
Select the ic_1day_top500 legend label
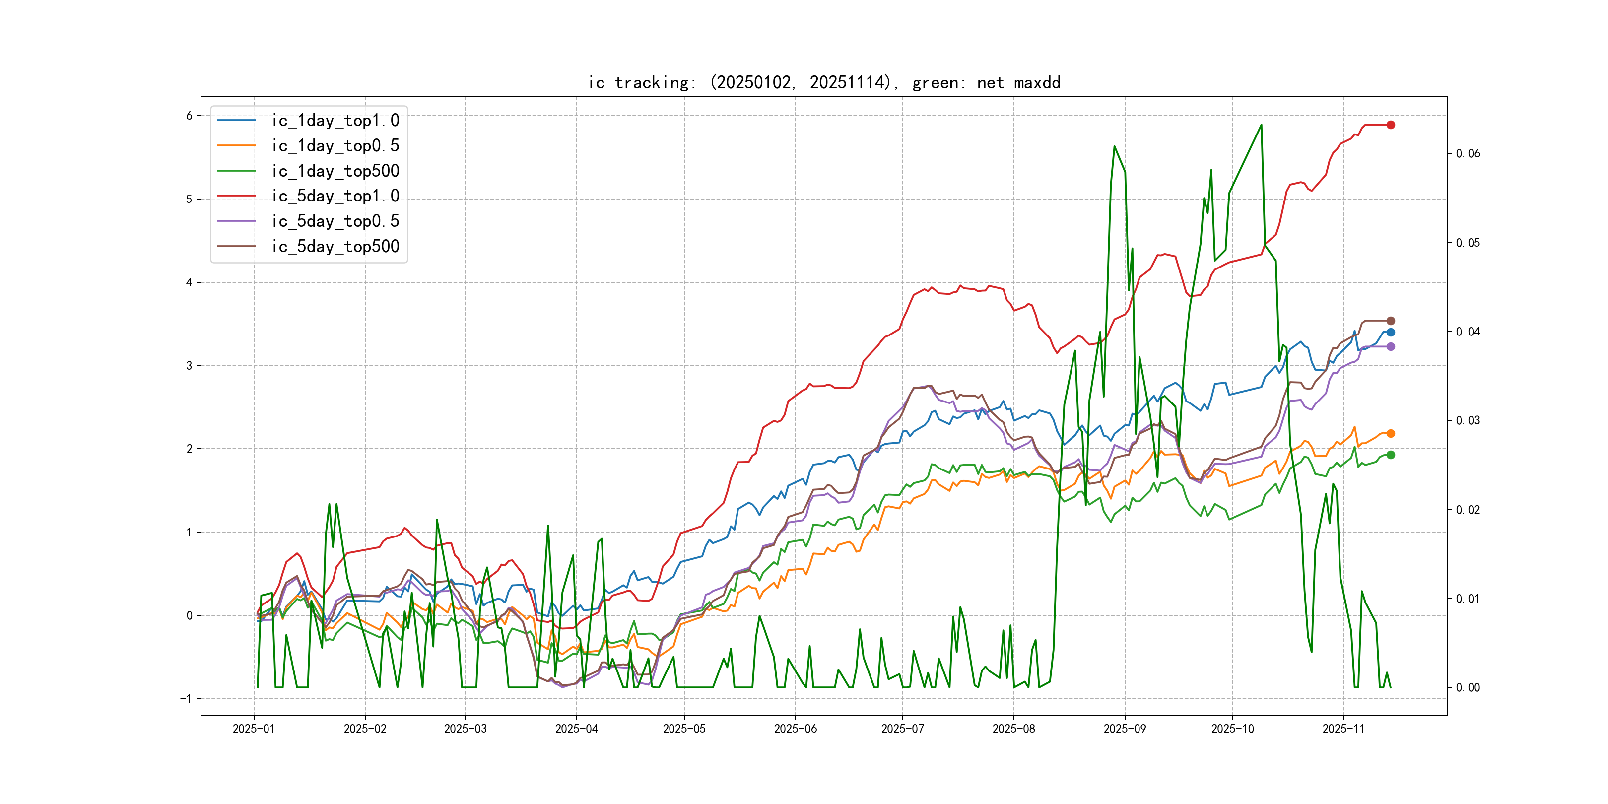(335, 171)
